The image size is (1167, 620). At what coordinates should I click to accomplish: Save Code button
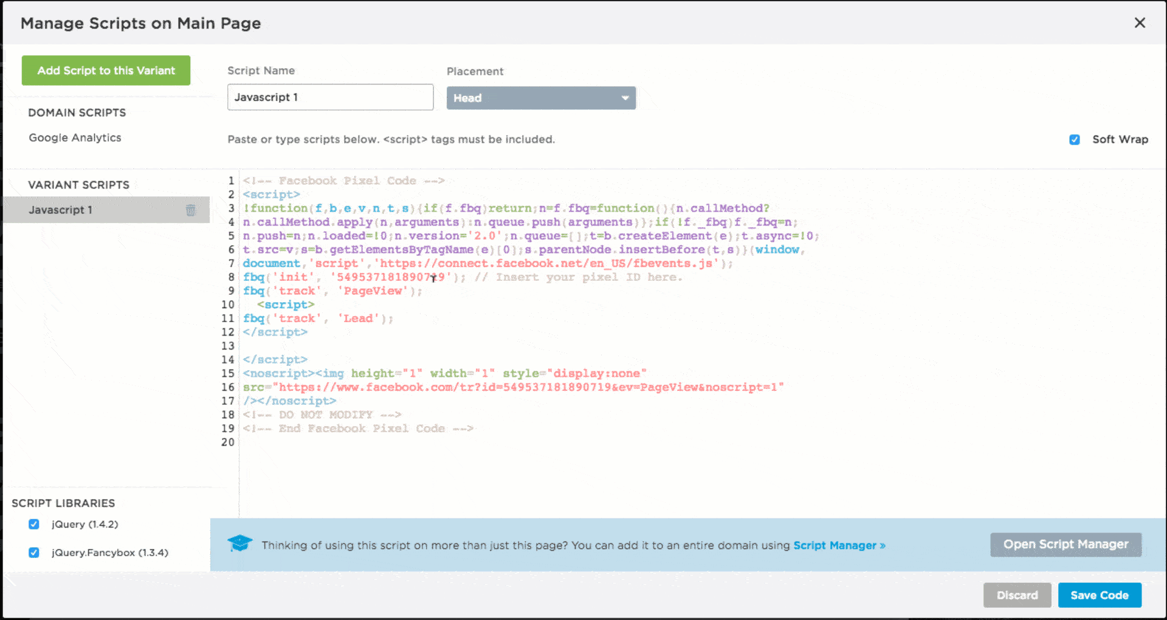click(1100, 595)
